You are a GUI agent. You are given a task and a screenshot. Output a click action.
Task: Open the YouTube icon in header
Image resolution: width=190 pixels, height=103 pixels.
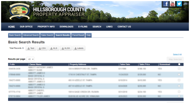pyautogui.click(x=173, y=4)
